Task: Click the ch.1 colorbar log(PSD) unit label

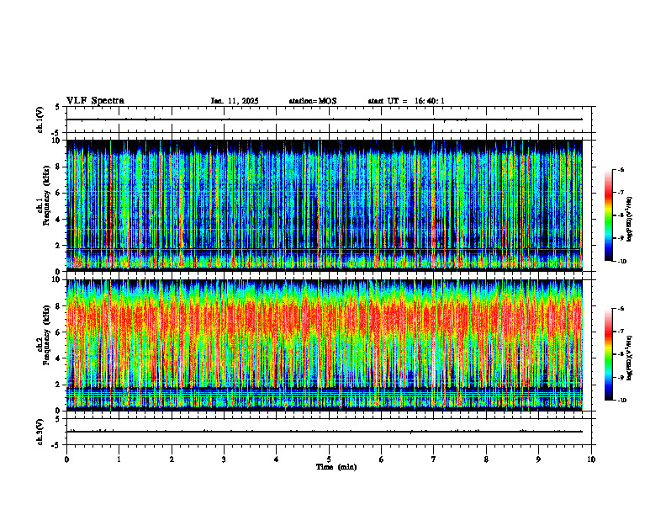Action: (x=629, y=220)
